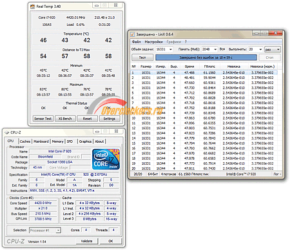290x250 pixels.
Task: Select the 47.811 time cell in row 20
Action: pyautogui.click(x=189, y=169)
